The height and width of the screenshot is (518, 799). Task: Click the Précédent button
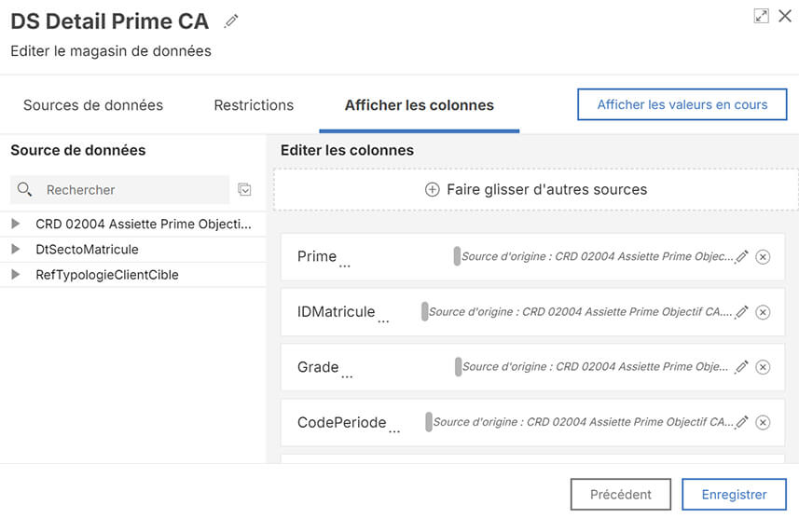tap(621, 494)
